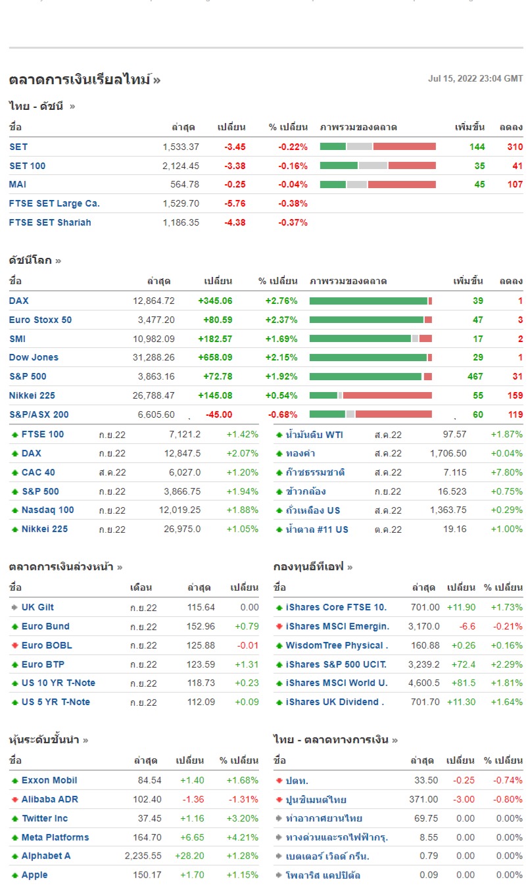Click the Nikkei 225 market breadth bar
The image size is (530, 888).
click(x=371, y=395)
